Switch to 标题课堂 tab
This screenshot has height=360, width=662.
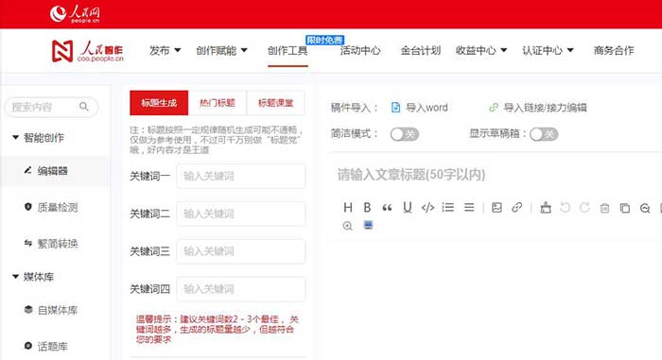[x=275, y=103]
